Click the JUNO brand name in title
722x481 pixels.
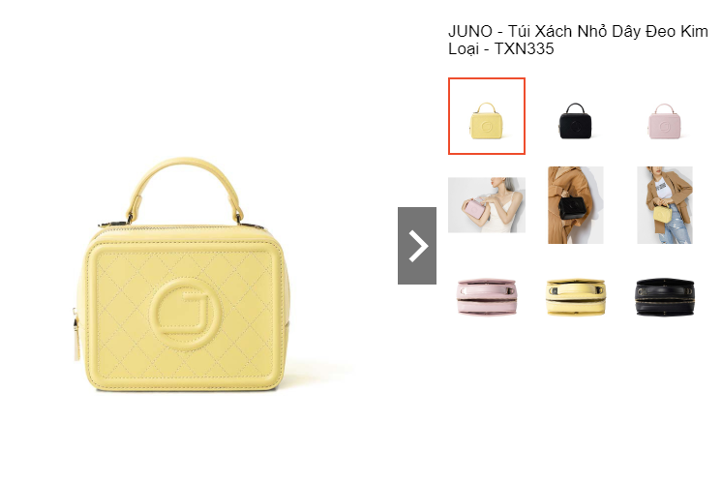(x=470, y=31)
